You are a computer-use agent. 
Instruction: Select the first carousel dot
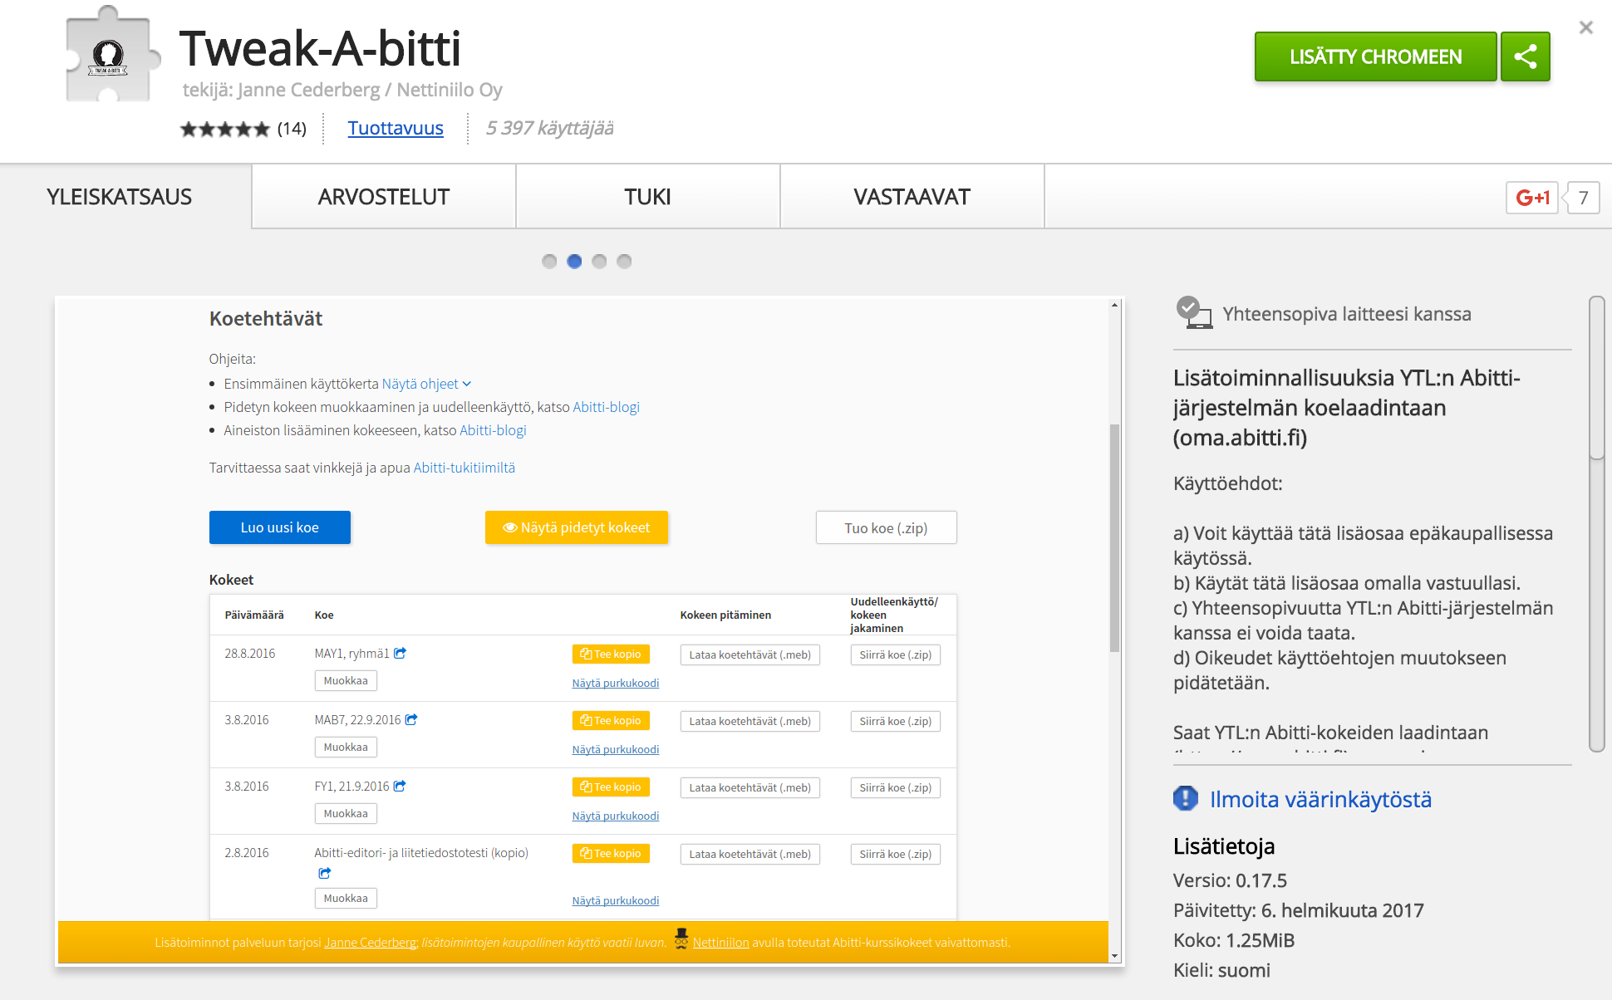point(549,262)
